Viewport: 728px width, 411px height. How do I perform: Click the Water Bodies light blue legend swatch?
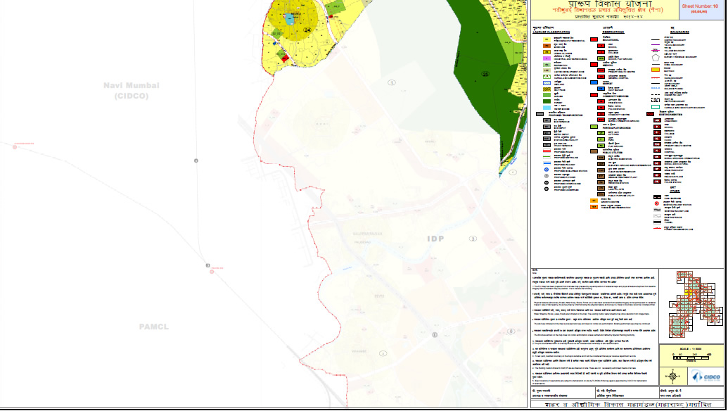tap(547, 108)
